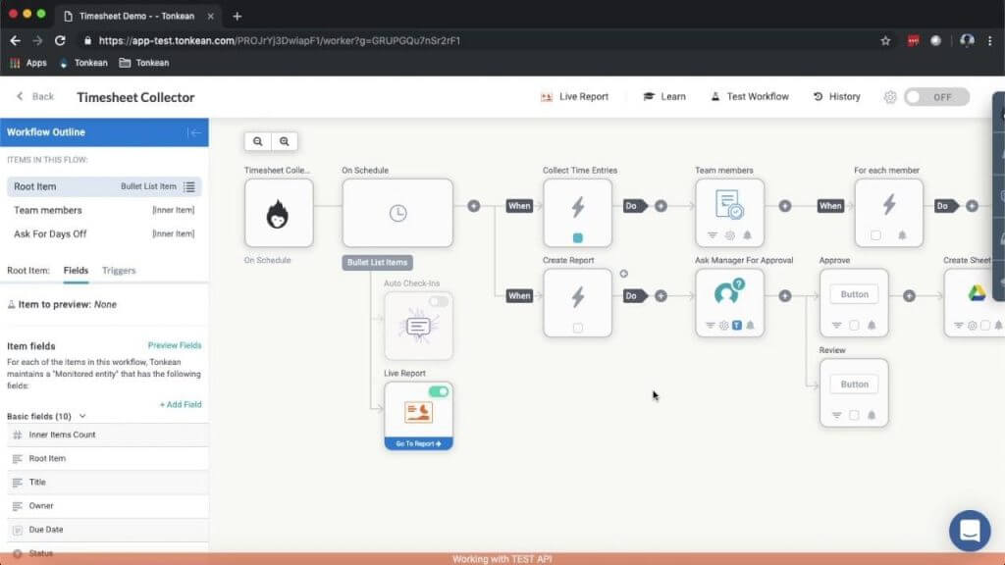This screenshot has height=565, width=1005.
Task: Go Back from Timesheet Collector
Action: 35,97
